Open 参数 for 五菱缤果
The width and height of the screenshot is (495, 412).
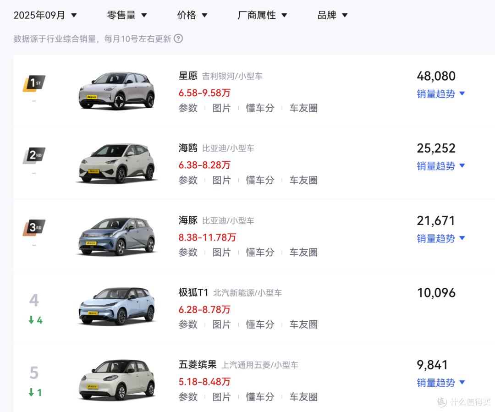pyautogui.click(x=188, y=397)
